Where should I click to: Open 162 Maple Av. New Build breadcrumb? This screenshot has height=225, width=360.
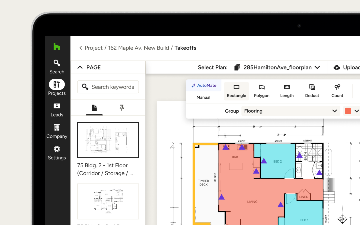(138, 48)
